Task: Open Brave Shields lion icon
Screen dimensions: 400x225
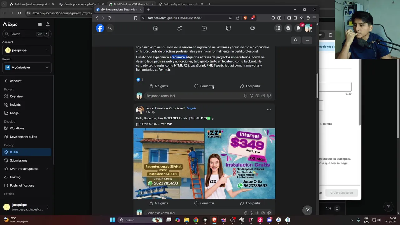Action: tap(245, 18)
